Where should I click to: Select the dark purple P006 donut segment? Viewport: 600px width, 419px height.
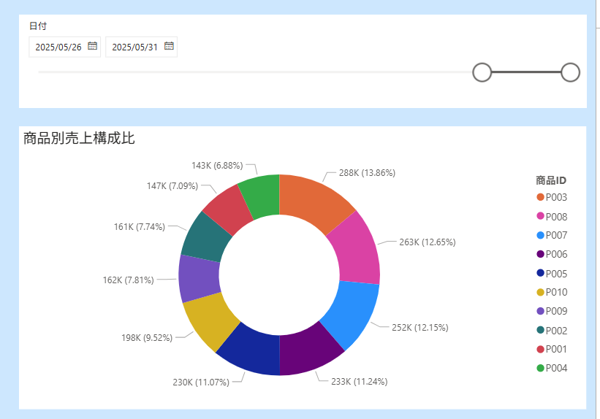pyautogui.click(x=309, y=352)
